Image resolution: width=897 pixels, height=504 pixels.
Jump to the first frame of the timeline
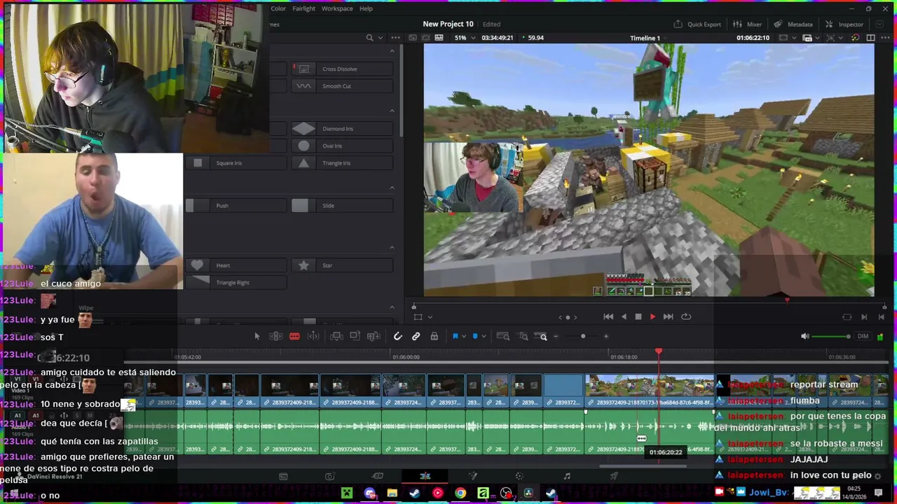coord(608,316)
